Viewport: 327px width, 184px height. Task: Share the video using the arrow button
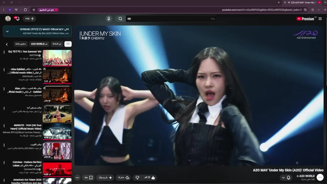click(x=124, y=178)
